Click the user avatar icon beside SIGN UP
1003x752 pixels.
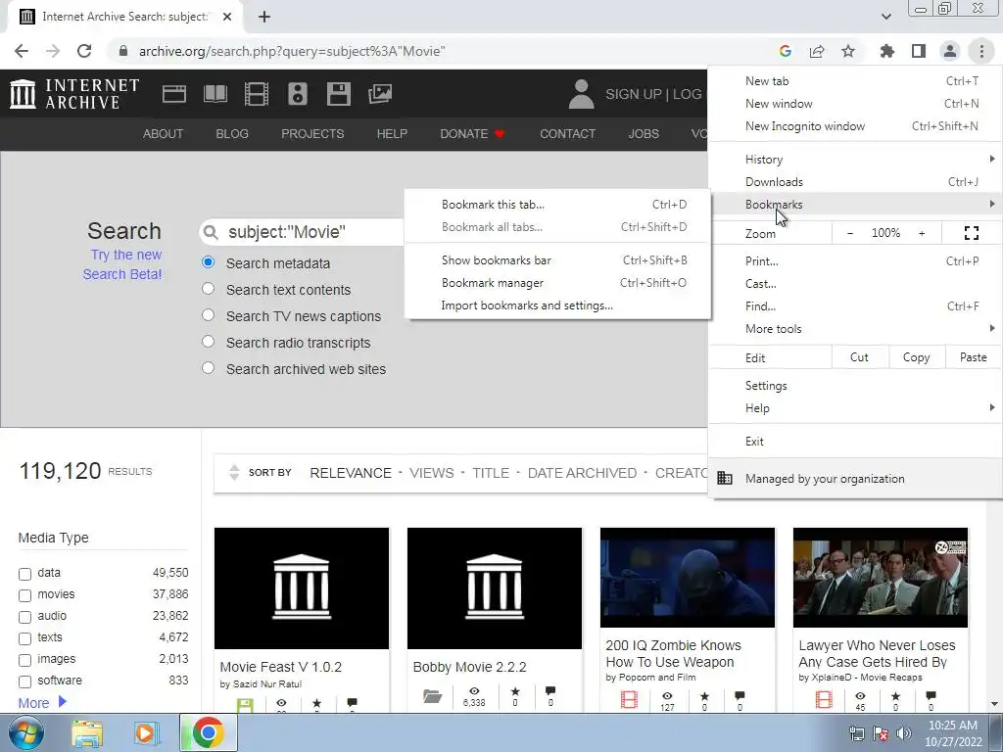tap(581, 94)
